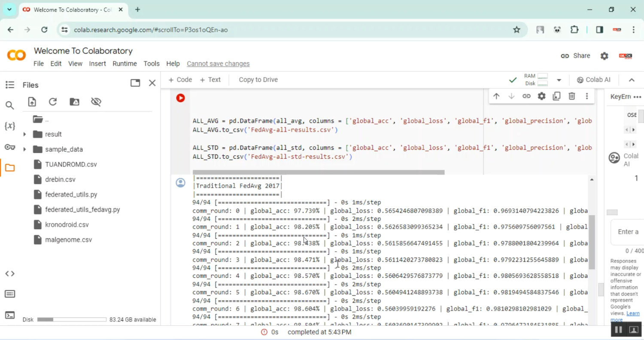
Task: Open the table of contents sidebar icon
Action: coord(10,85)
